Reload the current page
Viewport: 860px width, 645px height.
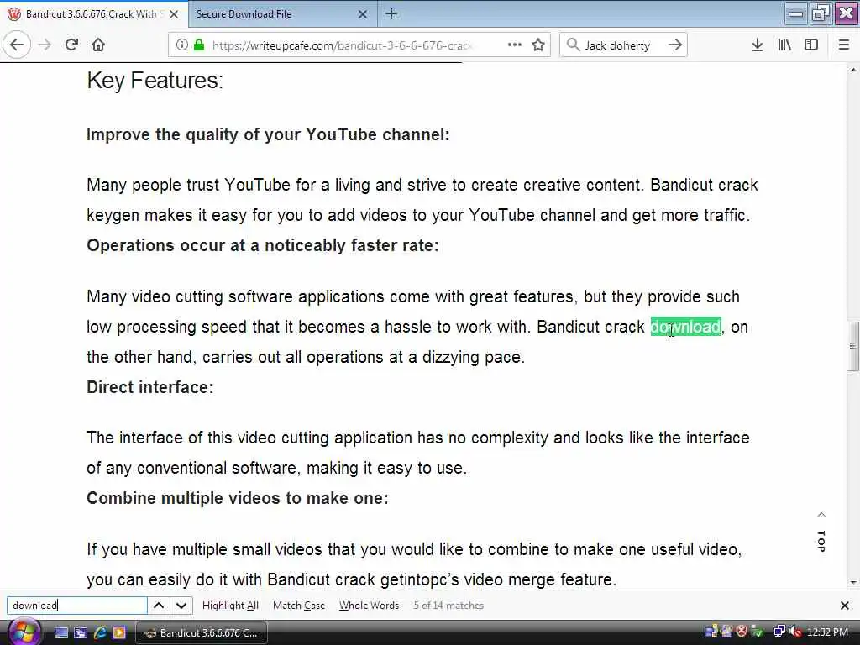click(x=71, y=45)
